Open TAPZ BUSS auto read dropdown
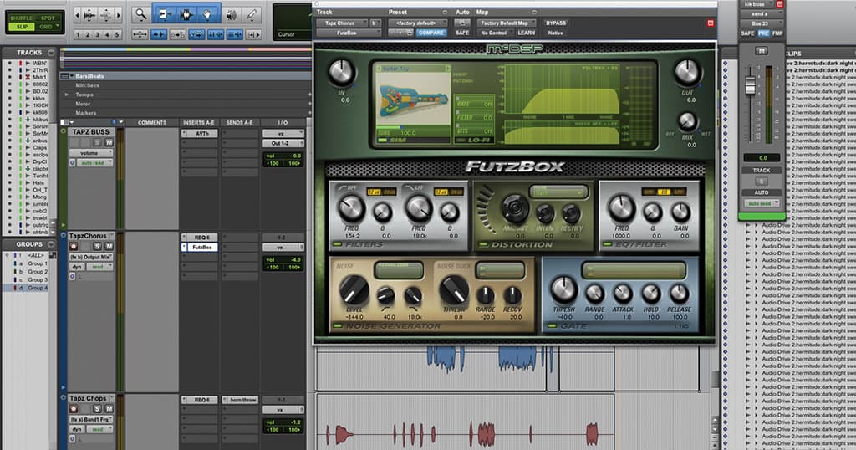The image size is (856, 450). tap(95, 163)
